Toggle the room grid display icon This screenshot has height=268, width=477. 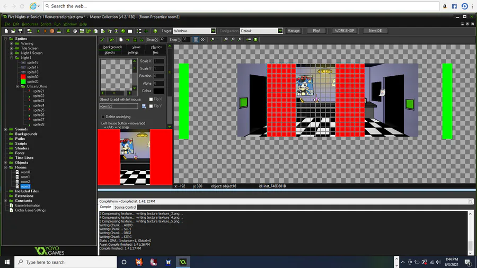point(196,40)
